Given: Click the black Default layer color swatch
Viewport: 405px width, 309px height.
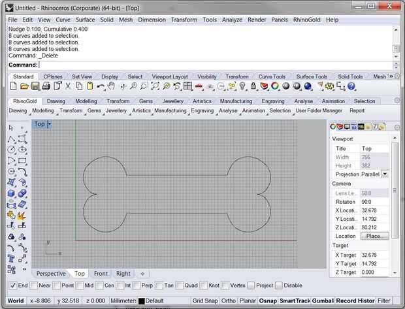Looking at the screenshot, I should [142, 301].
